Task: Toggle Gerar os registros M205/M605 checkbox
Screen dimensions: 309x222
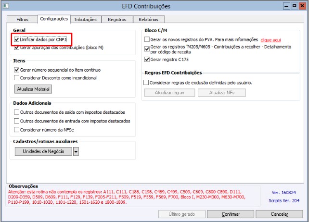Action: coord(147,49)
